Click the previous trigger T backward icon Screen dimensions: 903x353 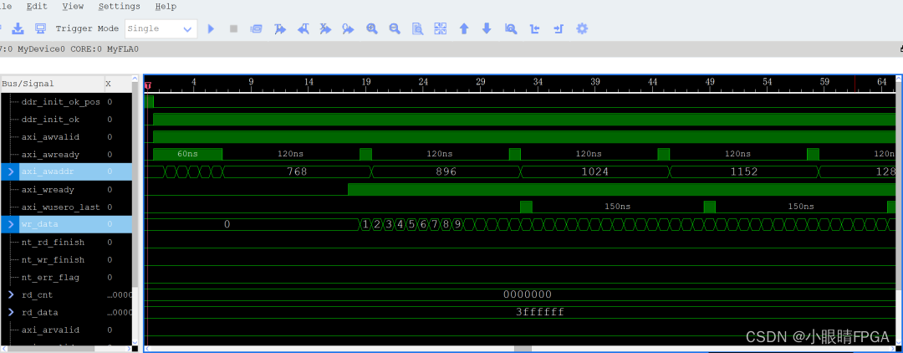[303, 28]
